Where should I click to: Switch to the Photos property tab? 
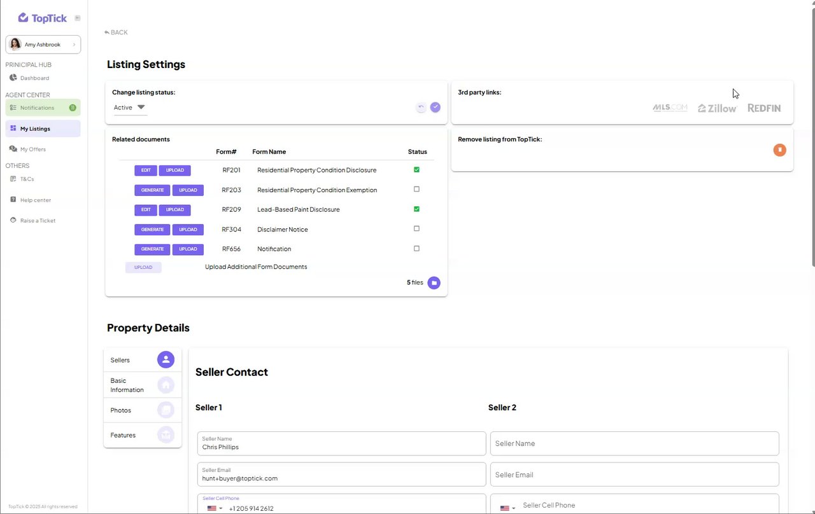[143, 410]
